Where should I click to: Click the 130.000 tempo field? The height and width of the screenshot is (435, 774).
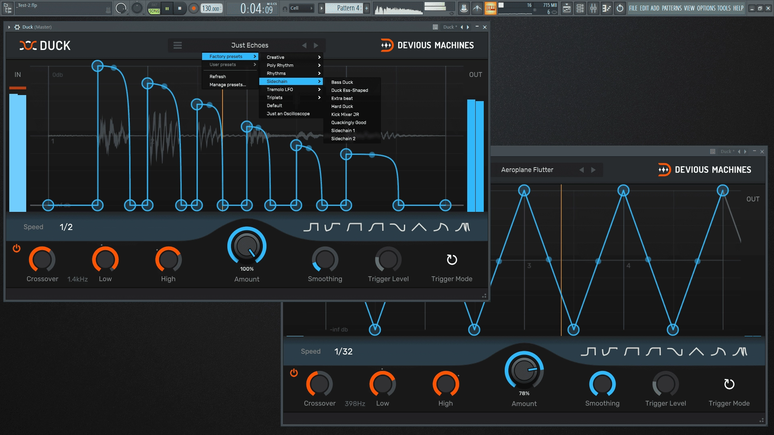click(212, 8)
